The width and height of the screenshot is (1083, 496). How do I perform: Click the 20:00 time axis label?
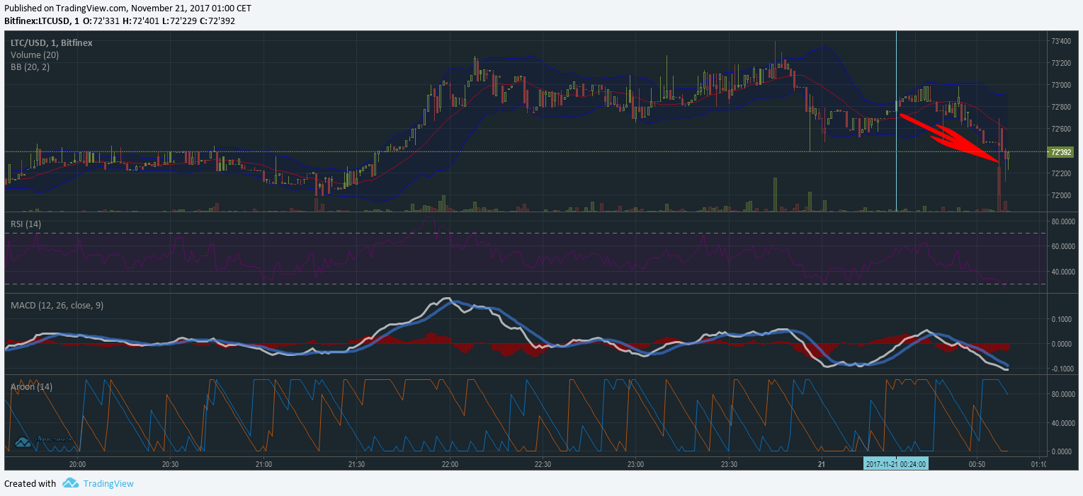(78, 465)
